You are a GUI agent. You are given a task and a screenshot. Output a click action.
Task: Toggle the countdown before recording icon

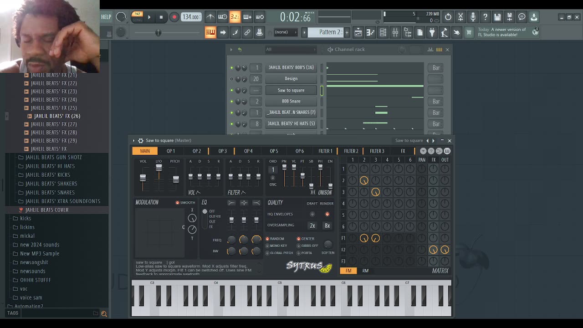pyautogui.click(x=235, y=17)
